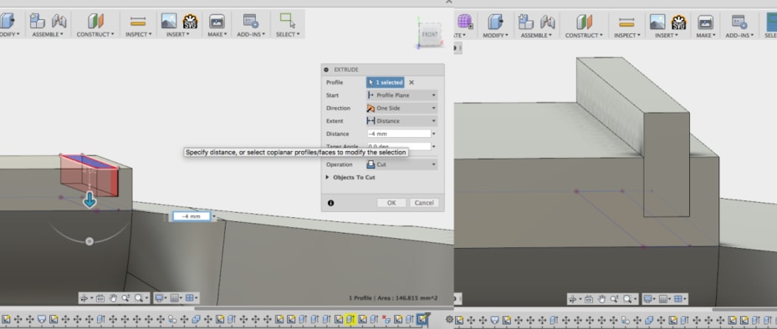Click the Construct plane icon in the left window

[x=95, y=21]
